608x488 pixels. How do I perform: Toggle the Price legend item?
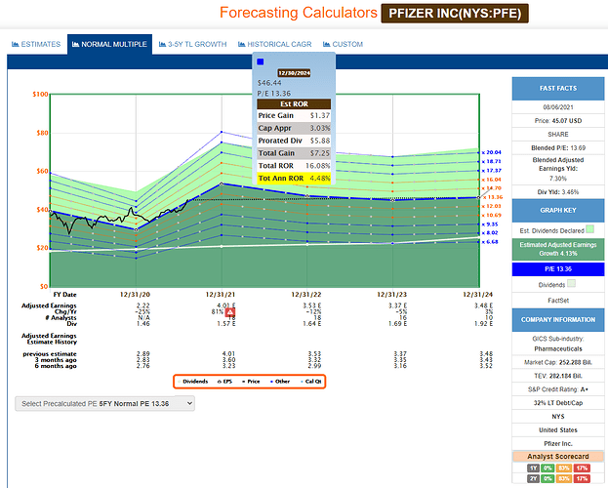251,382
